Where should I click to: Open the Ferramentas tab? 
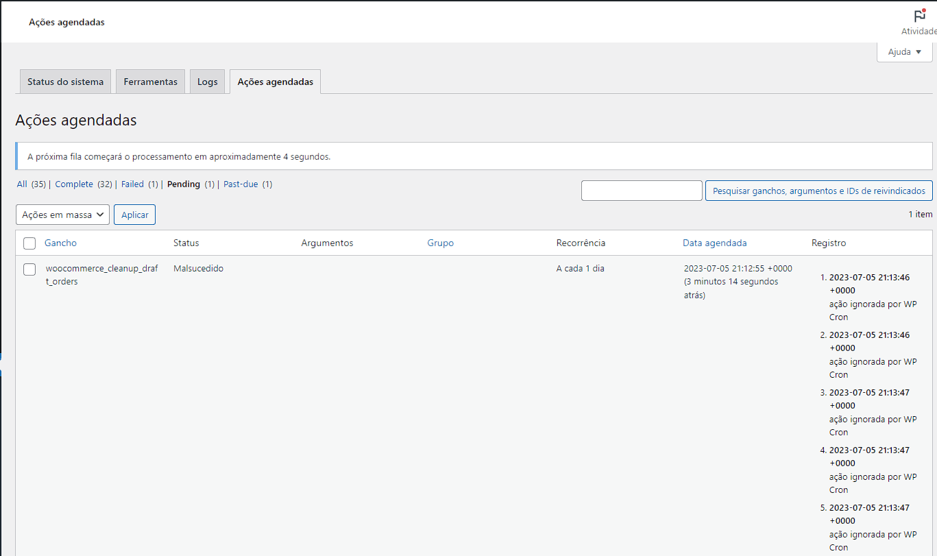150,81
